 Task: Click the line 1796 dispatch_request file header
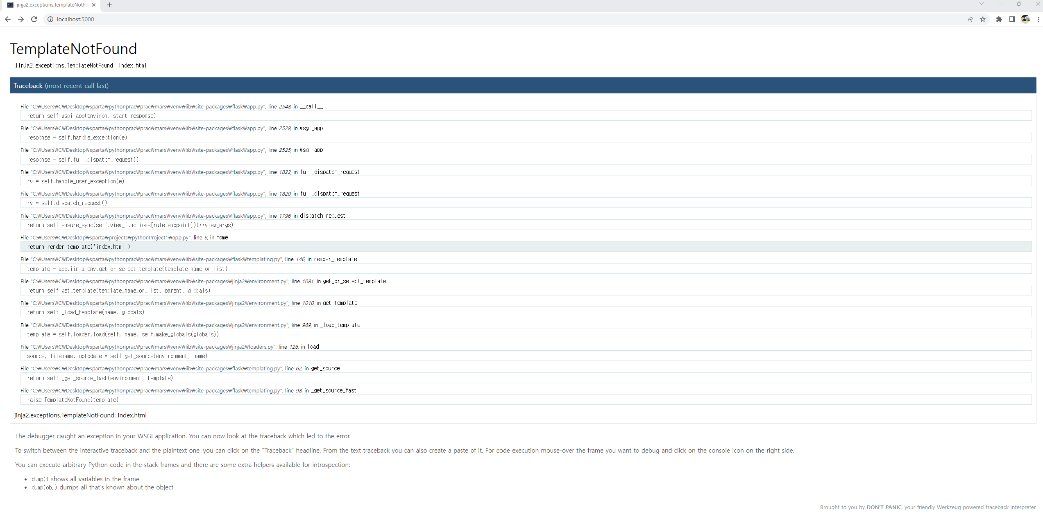(183, 216)
